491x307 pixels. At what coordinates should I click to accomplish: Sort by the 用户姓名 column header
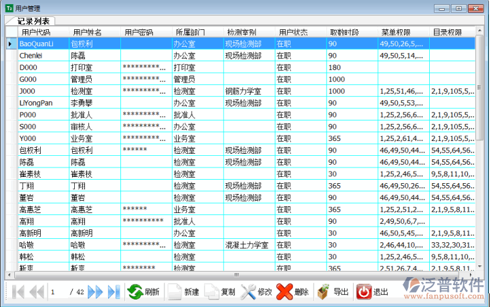click(x=95, y=32)
